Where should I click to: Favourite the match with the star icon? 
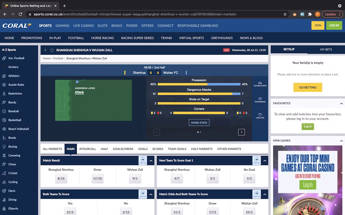pos(52,50)
